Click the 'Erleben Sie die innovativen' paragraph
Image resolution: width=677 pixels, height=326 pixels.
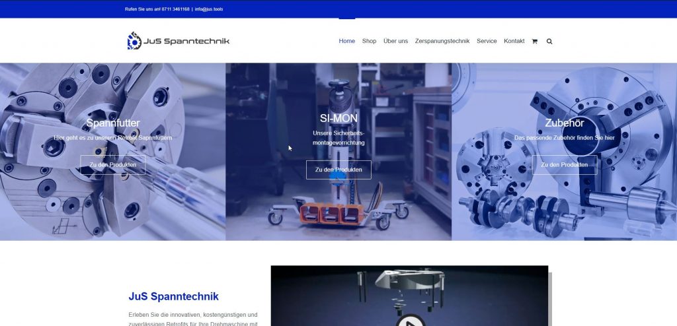pyautogui.click(x=193, y=319)
